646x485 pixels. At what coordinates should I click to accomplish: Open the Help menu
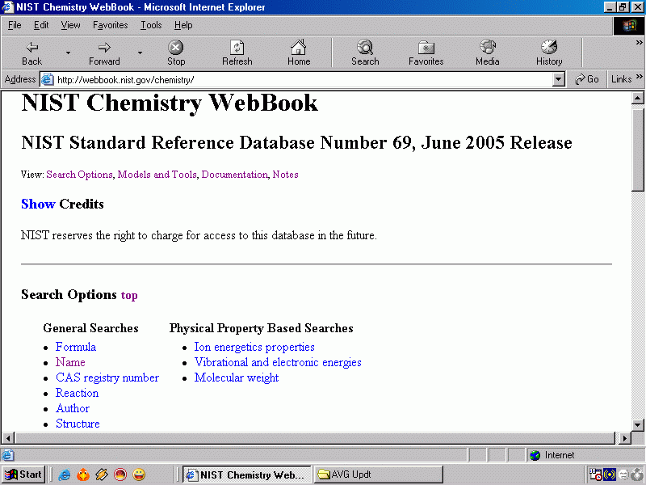tap(183, 25)
